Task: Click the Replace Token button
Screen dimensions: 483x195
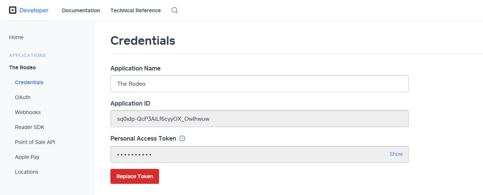Action: click(x=135, y=176)
